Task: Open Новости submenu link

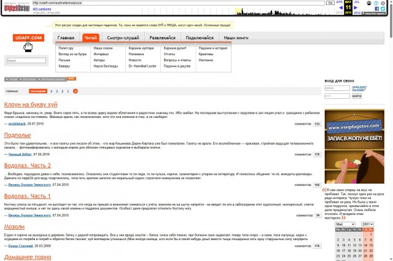Action: pos(135,60)
